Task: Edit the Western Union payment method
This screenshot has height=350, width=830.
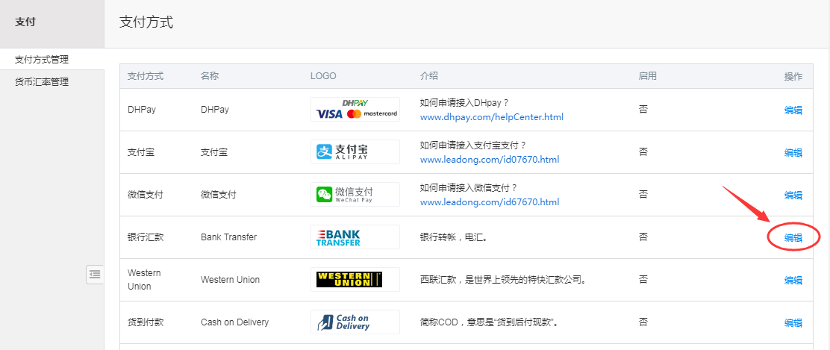Action: [793, 281]
